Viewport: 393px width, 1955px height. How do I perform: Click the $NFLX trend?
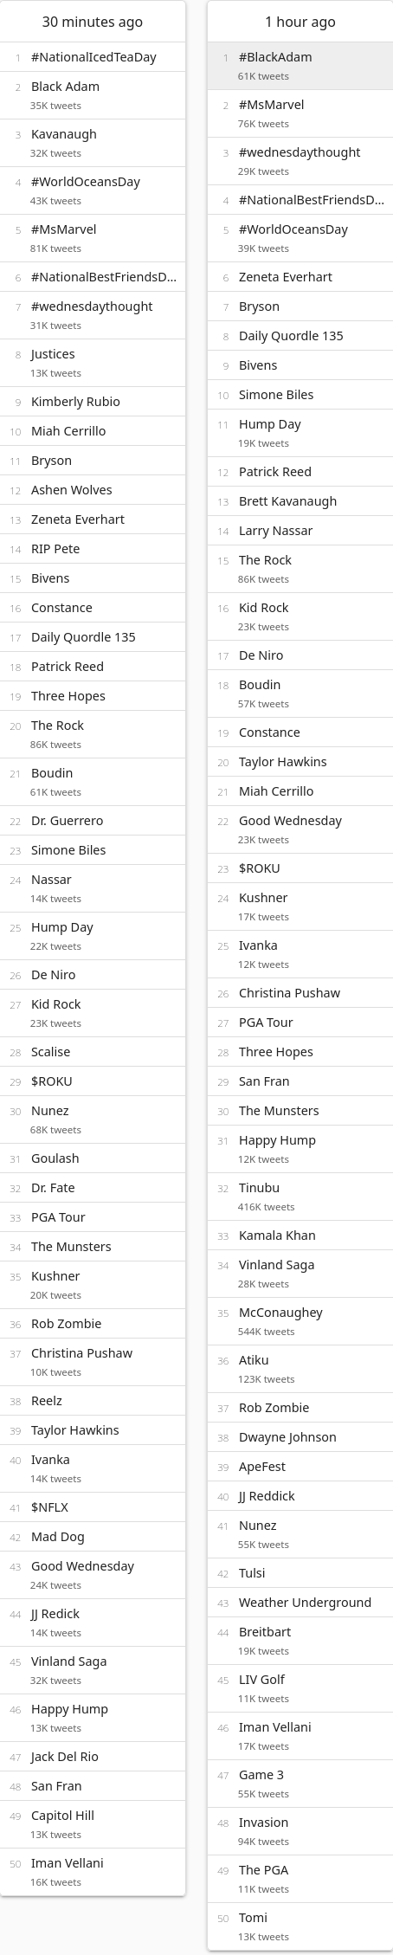coord(93,1507)
